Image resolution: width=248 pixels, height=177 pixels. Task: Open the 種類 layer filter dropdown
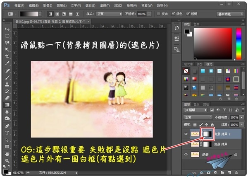[x=195, y=110]
